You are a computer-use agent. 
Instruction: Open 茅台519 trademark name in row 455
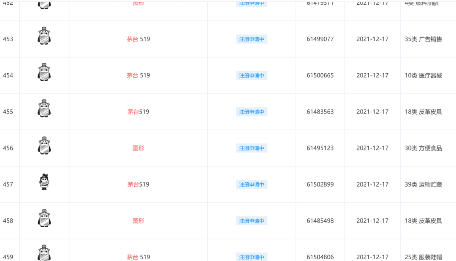(138, 112)
